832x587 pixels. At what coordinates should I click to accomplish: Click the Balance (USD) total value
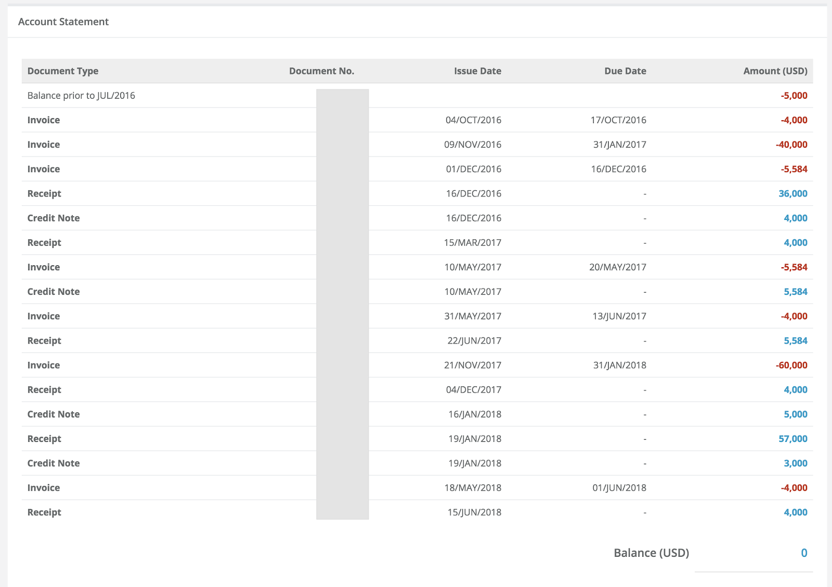point(803,553)
